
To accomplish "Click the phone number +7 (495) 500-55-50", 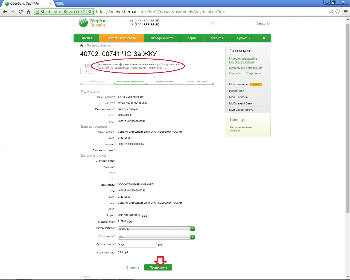I will (x=144, y=21).
